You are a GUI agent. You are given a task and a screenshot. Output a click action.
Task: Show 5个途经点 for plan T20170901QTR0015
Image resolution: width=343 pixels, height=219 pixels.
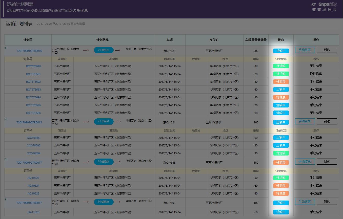(x=104, y=121)
